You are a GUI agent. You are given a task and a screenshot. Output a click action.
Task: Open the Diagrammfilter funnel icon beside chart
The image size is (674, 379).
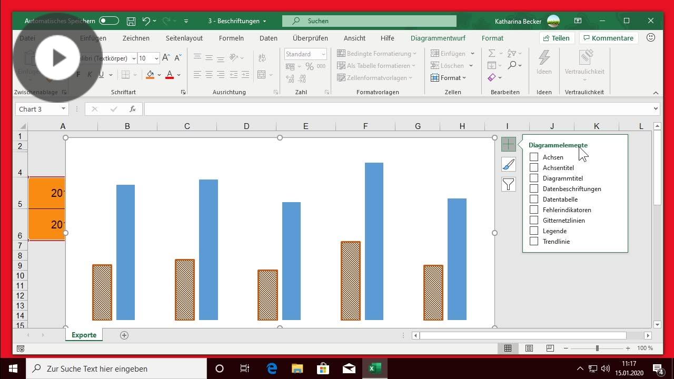coord(508,185)
